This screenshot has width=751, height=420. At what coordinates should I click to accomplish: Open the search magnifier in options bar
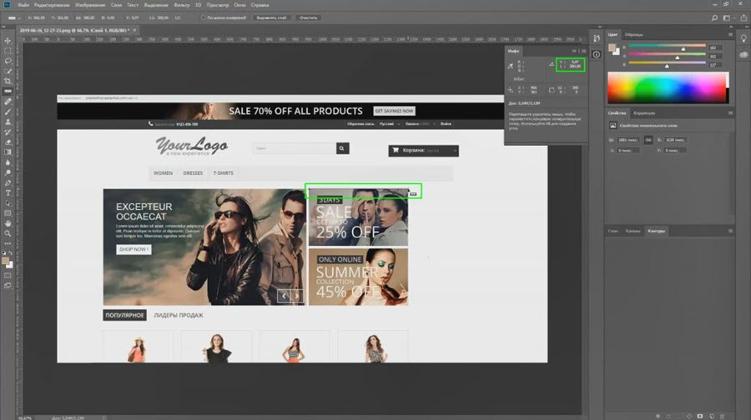714,17
